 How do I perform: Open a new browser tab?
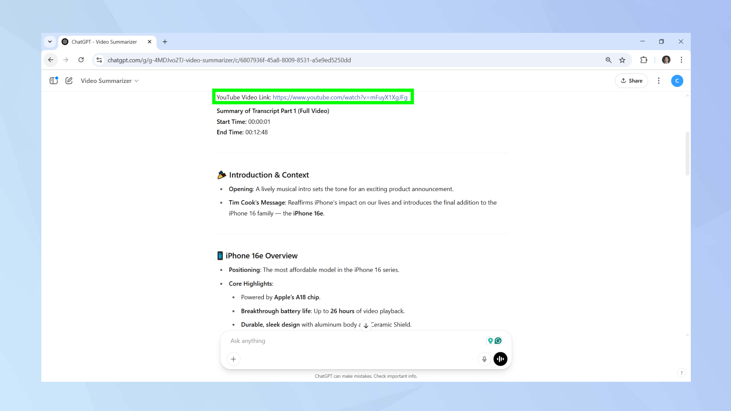coord(165,42)
